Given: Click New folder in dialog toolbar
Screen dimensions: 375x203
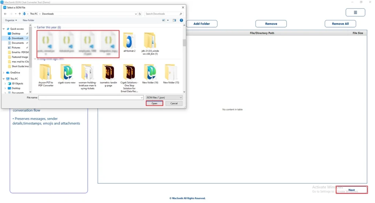Looking at the screenshot, I should coord(29,20).
